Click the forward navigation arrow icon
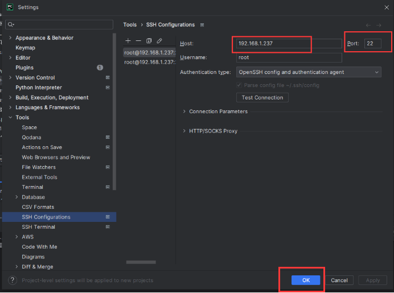Viewport: 394px width, 293px height. tap(379, 25)
